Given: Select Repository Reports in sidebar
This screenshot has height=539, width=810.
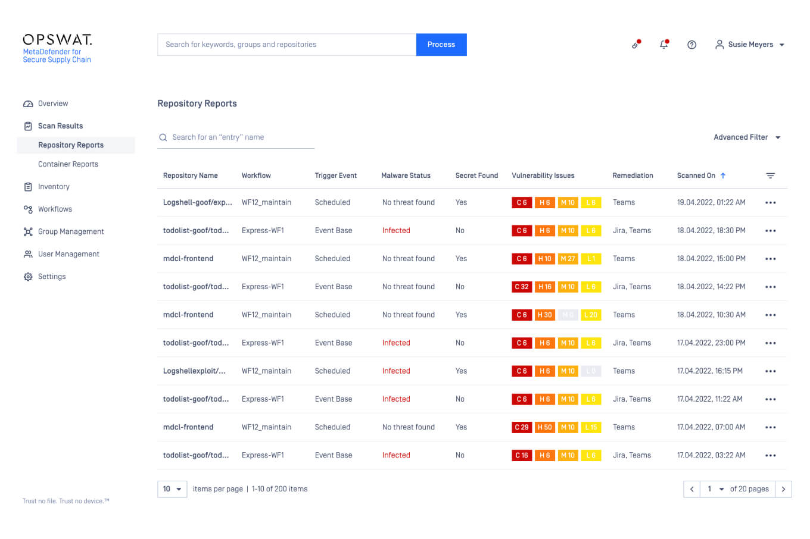Looking at the screenshot, I should pos(70,145).
